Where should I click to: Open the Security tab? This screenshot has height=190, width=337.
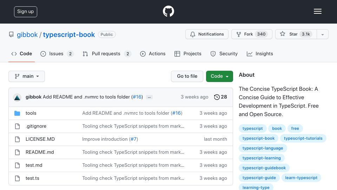(x=224, y=53)
